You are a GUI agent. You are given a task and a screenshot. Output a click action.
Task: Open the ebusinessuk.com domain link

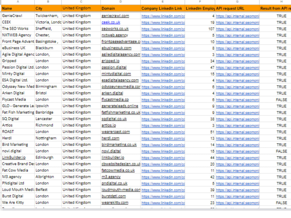(x=116, y=48)
